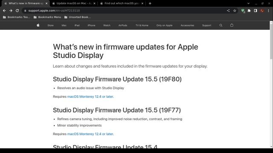Click the main page title heading
Viewport: 273px width, 153px height.
point(125,51)
